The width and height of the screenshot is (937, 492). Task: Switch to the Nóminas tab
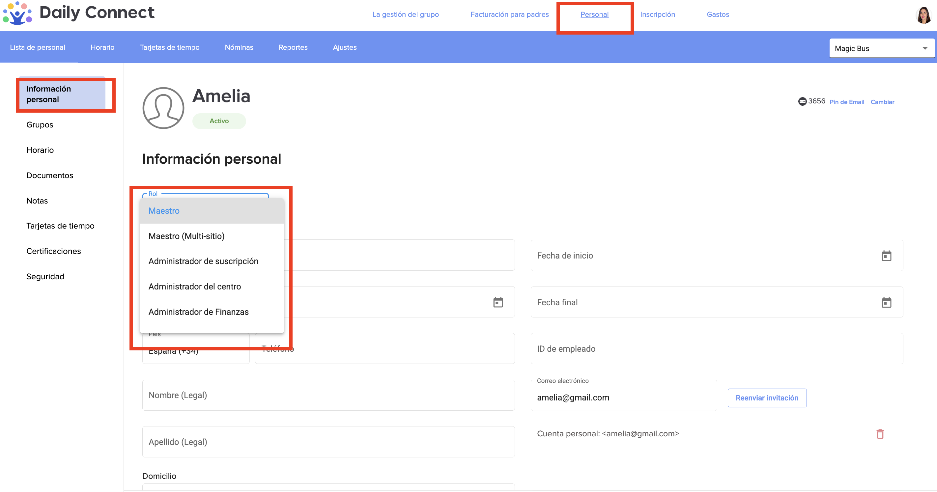click(239, 47)
